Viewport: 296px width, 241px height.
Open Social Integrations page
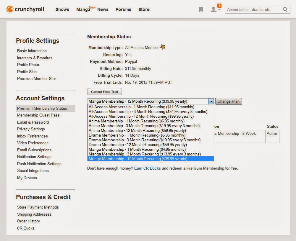click(x=33, y=170)
